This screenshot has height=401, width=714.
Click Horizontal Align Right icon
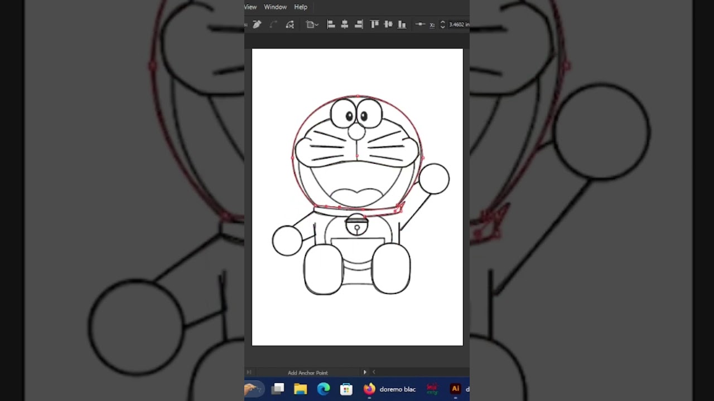coord(359,25)
